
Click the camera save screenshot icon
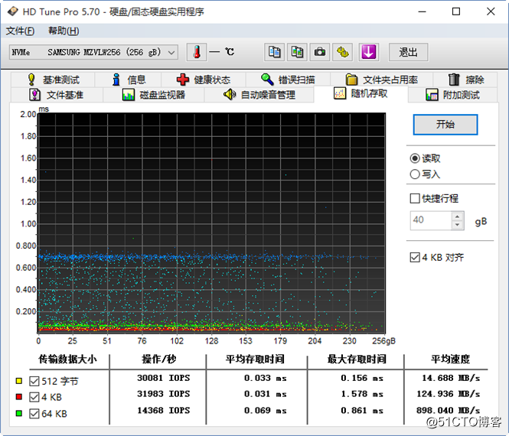[x=320, y=52]
